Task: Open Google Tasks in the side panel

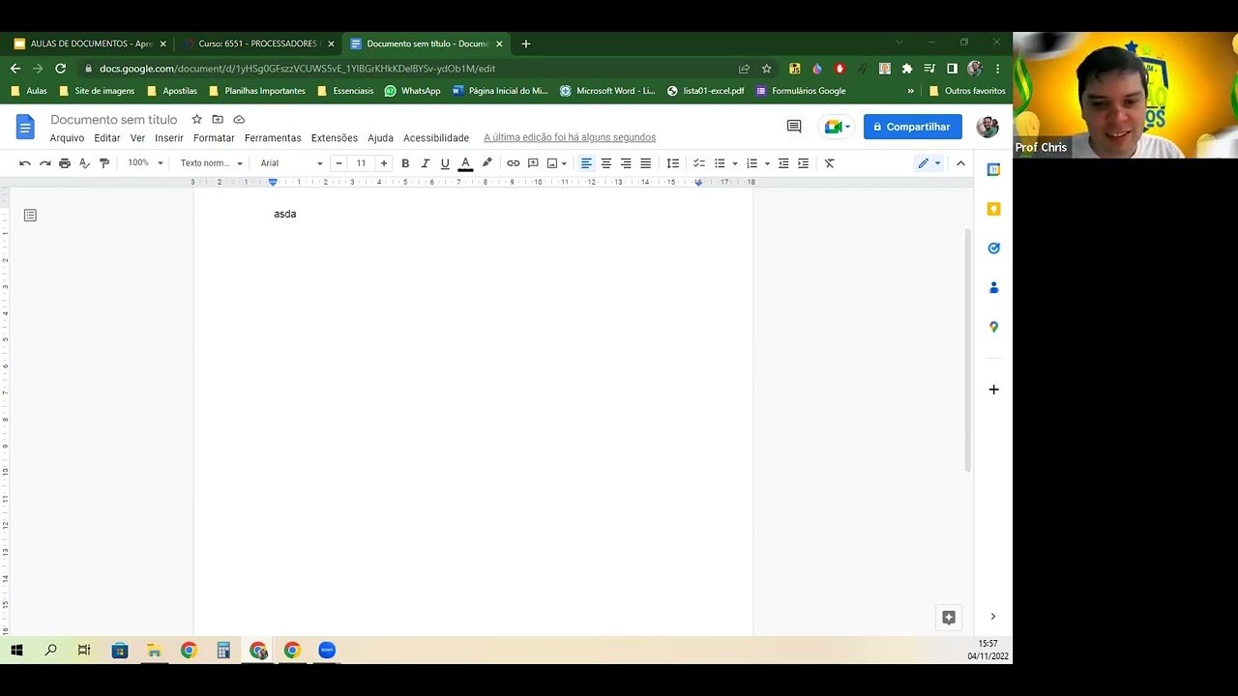Action: [993, 248]
